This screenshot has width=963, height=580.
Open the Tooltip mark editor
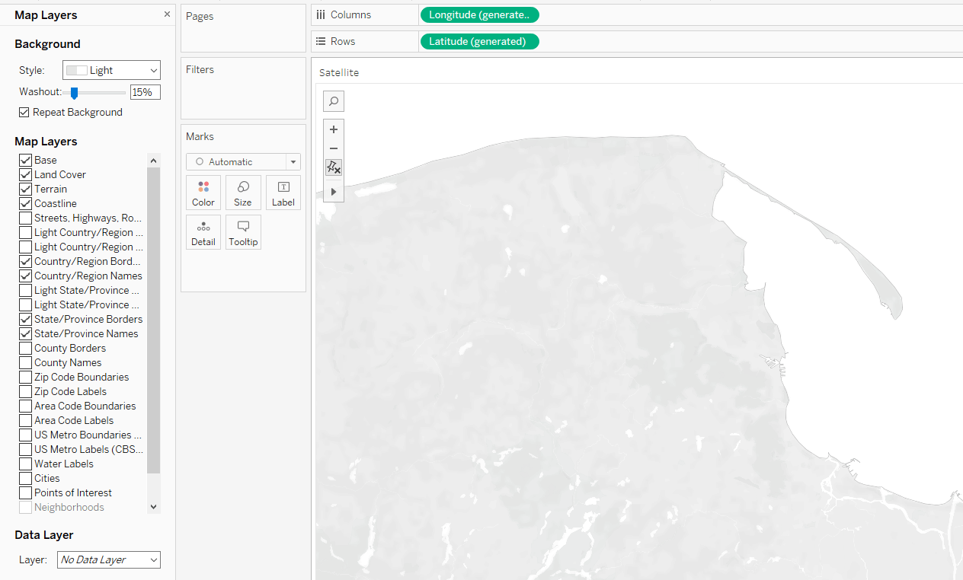click(243, 232)
